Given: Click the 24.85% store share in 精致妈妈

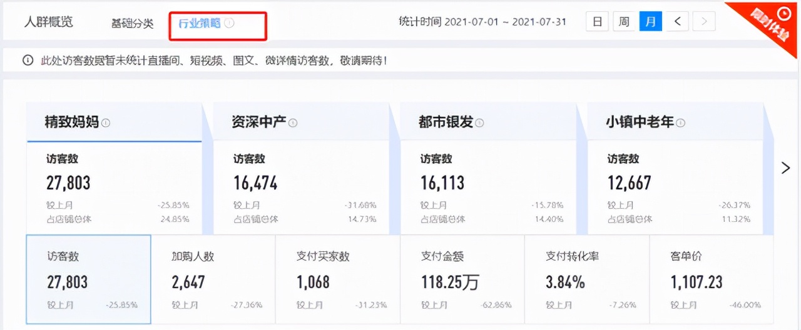Looking at the screenshot, I should 175,219.
